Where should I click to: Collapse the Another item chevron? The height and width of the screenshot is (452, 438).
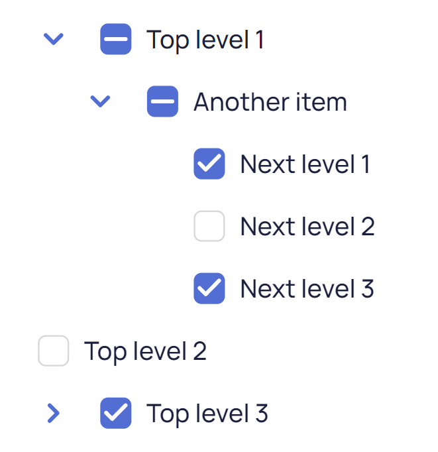[x=100, y=101]
